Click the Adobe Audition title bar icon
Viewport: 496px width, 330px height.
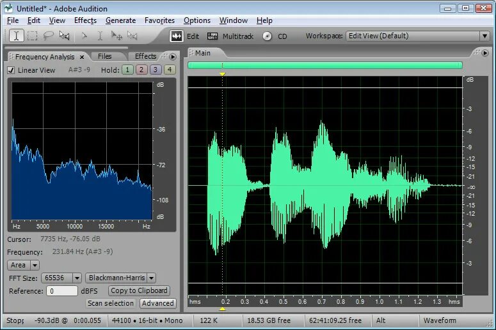pyautogui.click(x=10, y=8)
